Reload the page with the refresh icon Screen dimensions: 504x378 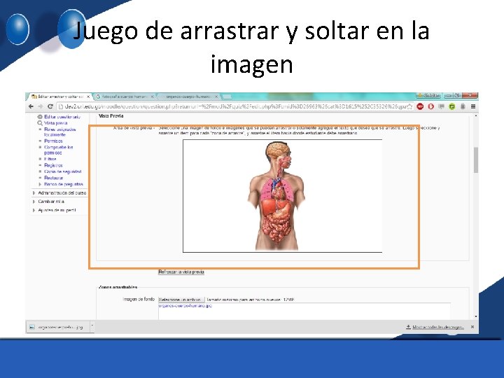pos(50,106)
